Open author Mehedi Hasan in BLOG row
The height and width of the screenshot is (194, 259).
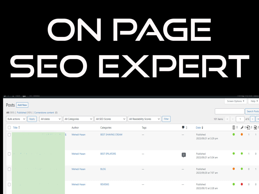(x=78, y=169)
